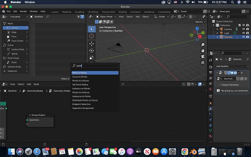Open the Object Mode dropdown

click(106, 17)
